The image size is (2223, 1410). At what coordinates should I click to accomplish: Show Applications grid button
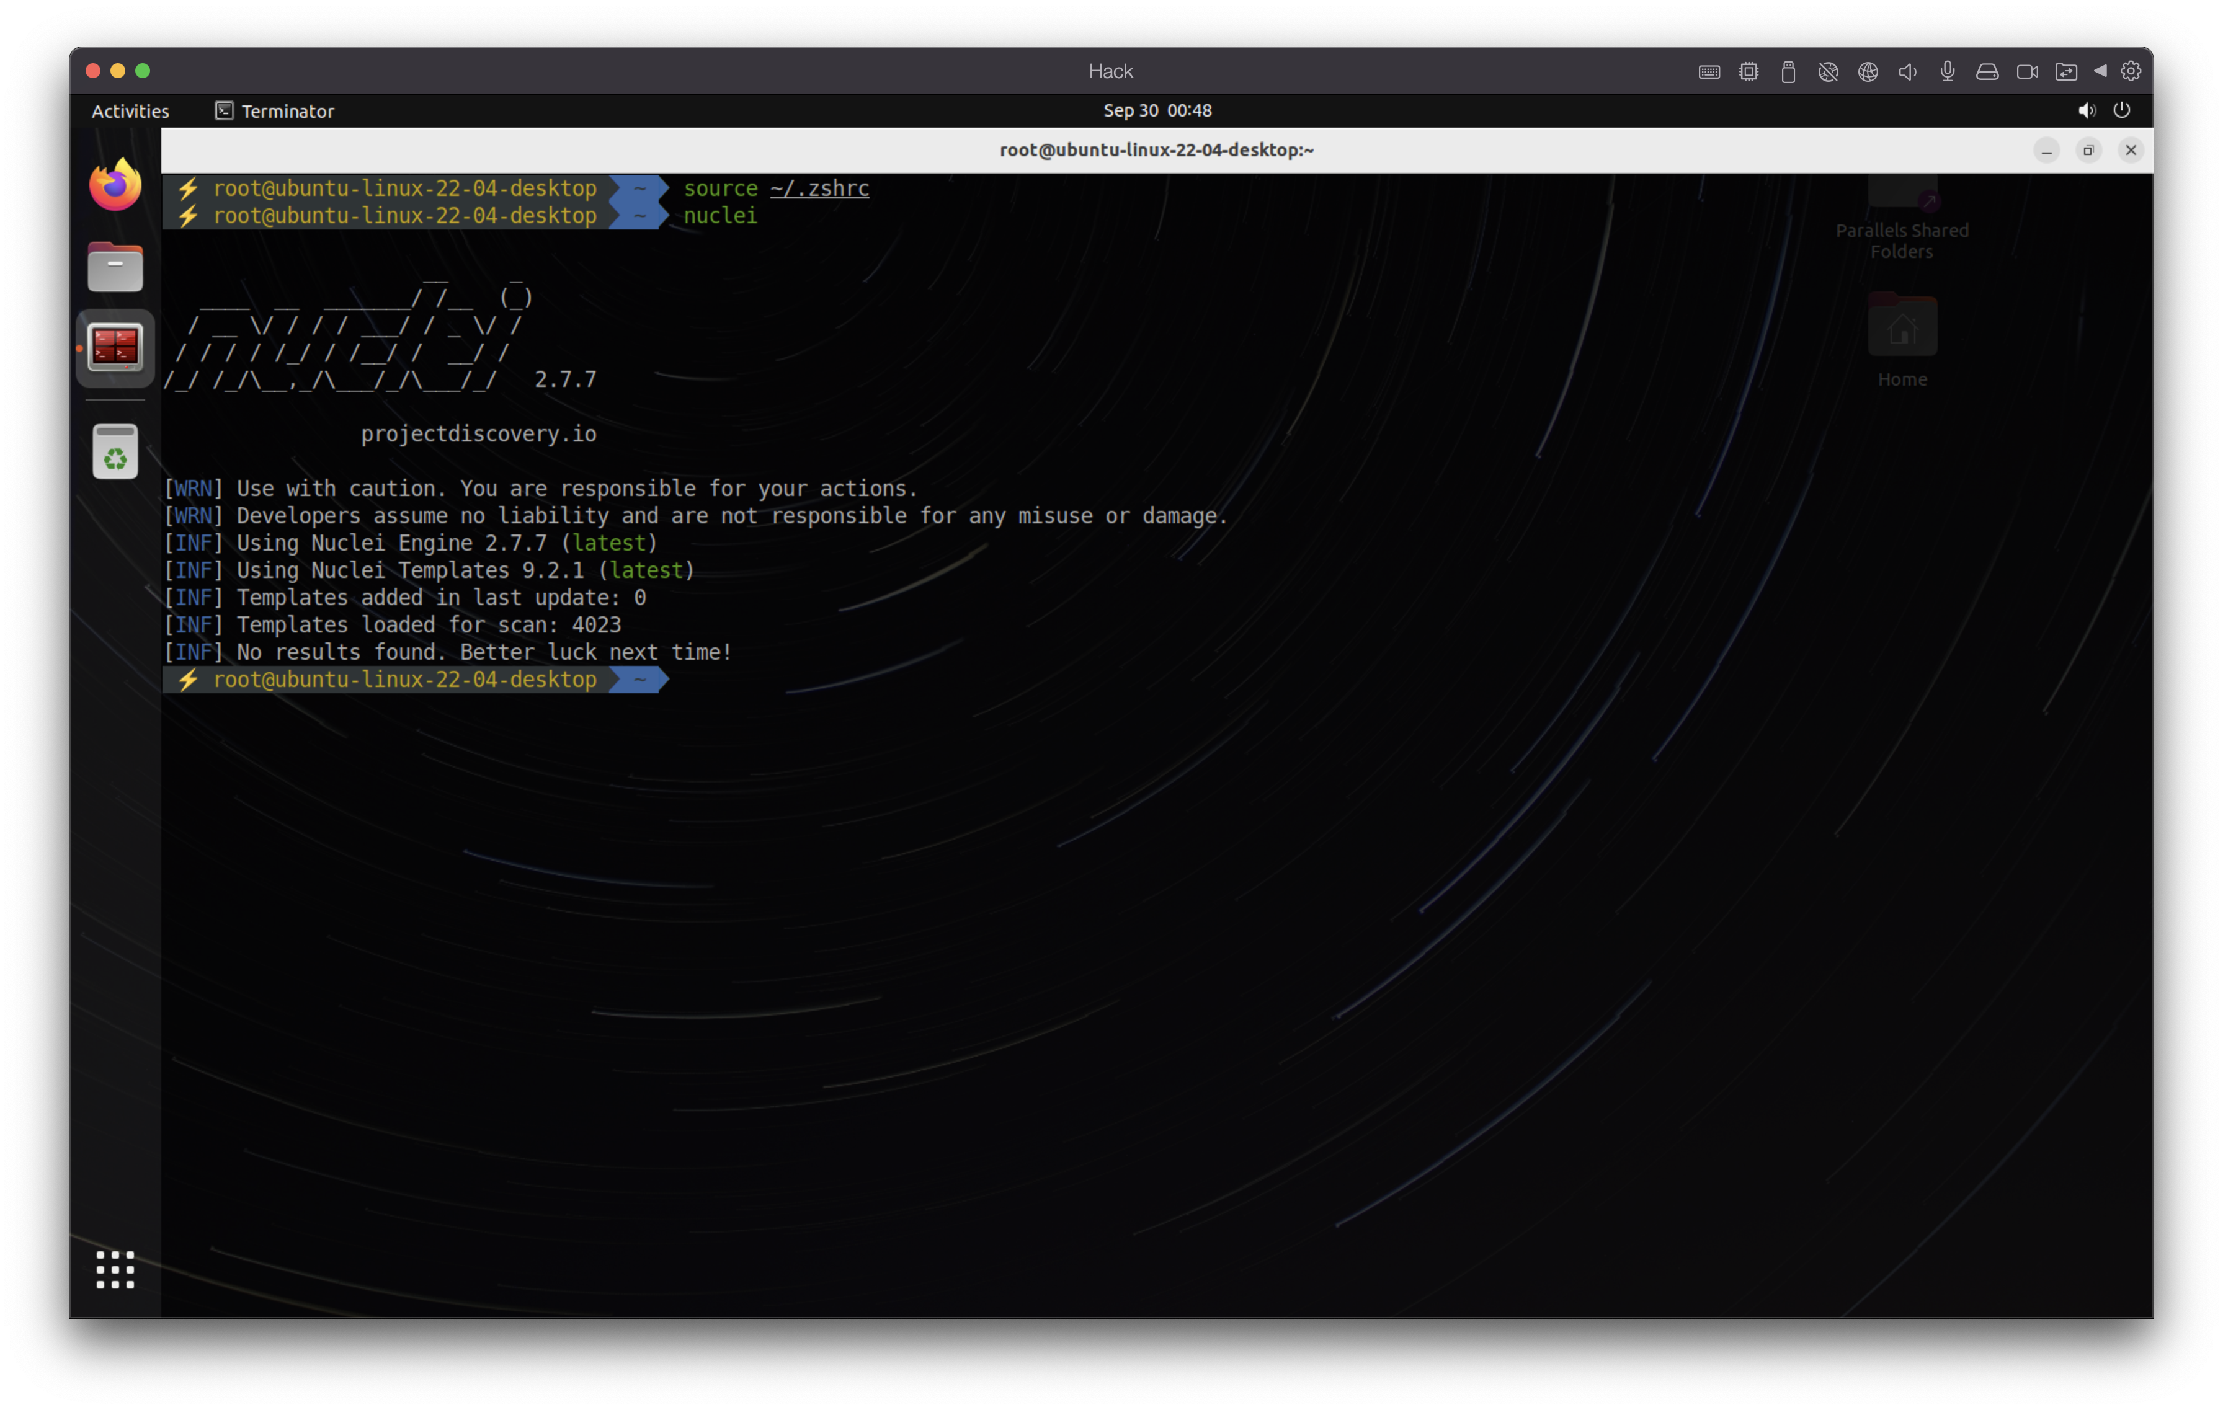(115, 1270)
